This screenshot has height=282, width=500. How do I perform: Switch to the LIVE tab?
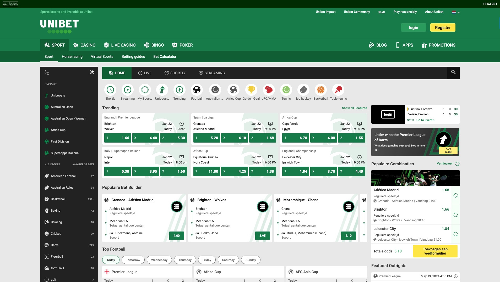(x=145, y=73)
